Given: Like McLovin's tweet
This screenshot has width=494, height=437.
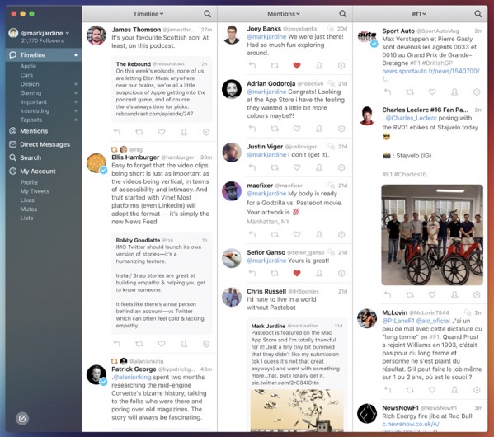Looking at the screenshot, I should [x=432, y=390].
